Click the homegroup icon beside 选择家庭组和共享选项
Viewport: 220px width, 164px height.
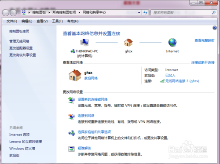pos(72,133)
